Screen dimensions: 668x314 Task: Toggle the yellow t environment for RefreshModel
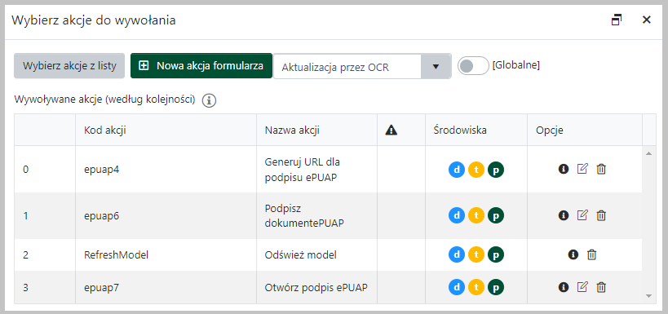point(476,254)
